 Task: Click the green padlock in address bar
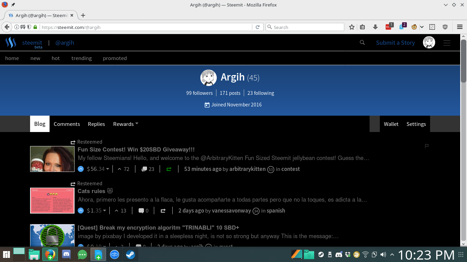coord(35,27)
